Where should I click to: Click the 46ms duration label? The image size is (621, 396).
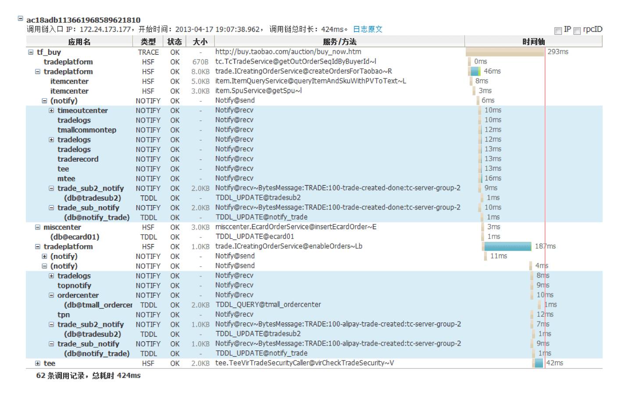click(x=492, y=71)
